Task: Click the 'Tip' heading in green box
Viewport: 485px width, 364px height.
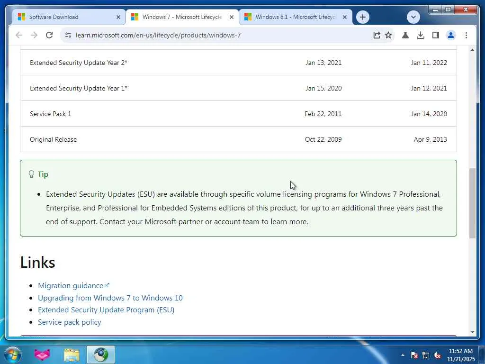Action: [x=43, y=174]
